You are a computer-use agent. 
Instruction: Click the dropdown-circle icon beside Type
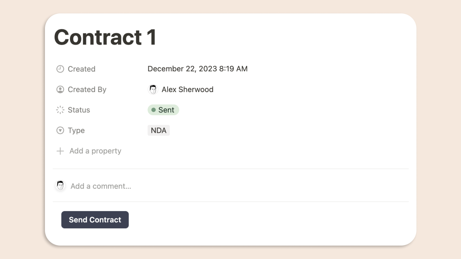[x=60, y=130]
